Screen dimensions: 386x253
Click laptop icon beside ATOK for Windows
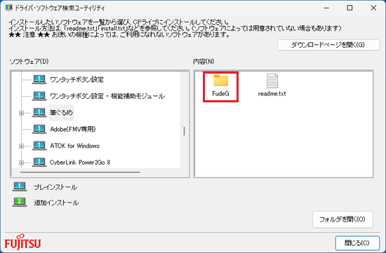[39, 146]
